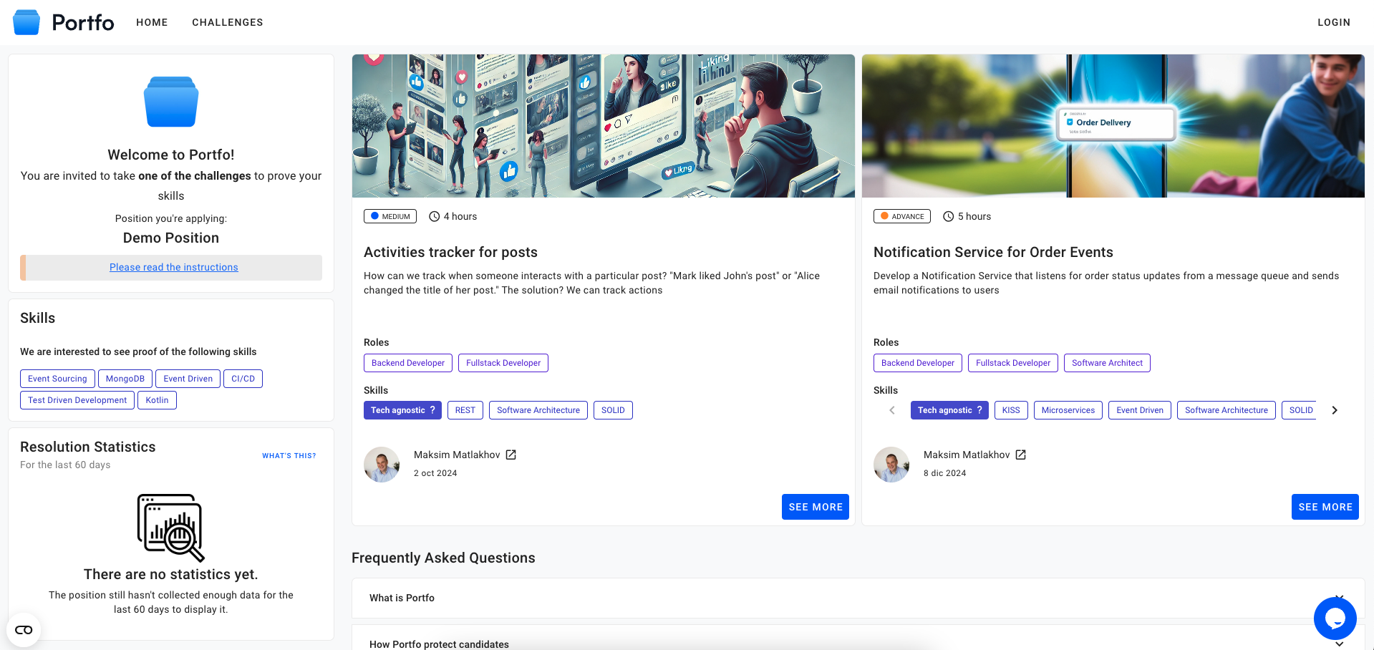Click LOGIN in the header
The height and width of the screenshot is (650, 1374).
1334,22
